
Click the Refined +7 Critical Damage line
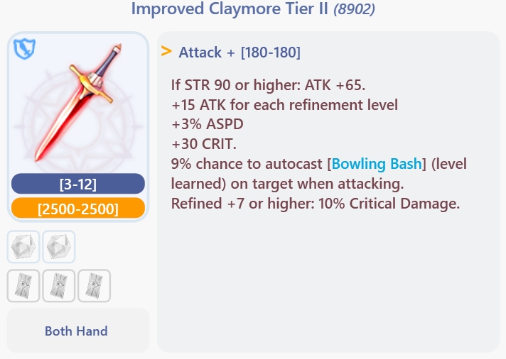pos(316,204)
